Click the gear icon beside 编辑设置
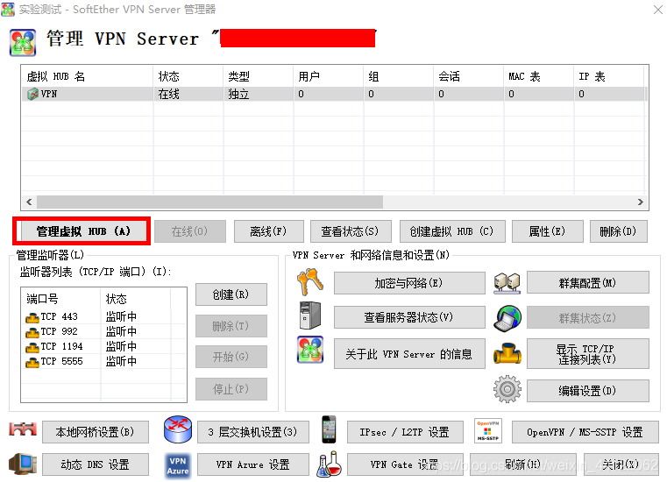The width and height of the screenshot is (667, 482). (507, 389)
